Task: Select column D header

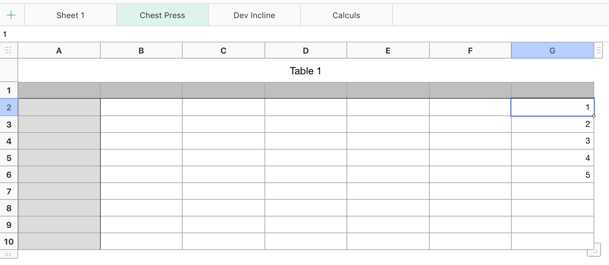Action: point(306,51)
